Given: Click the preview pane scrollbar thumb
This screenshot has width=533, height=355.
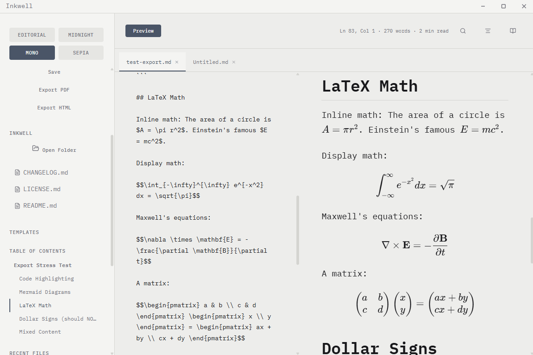Looking at the screenshot, I should pyautogui.click(x=532, y=240).
